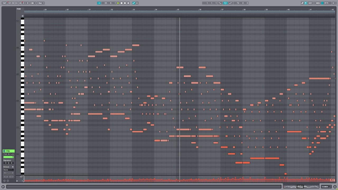338x190 pixels.
Task: Toggle the Computer MIDI Keyboard icon
Action: 306,3
